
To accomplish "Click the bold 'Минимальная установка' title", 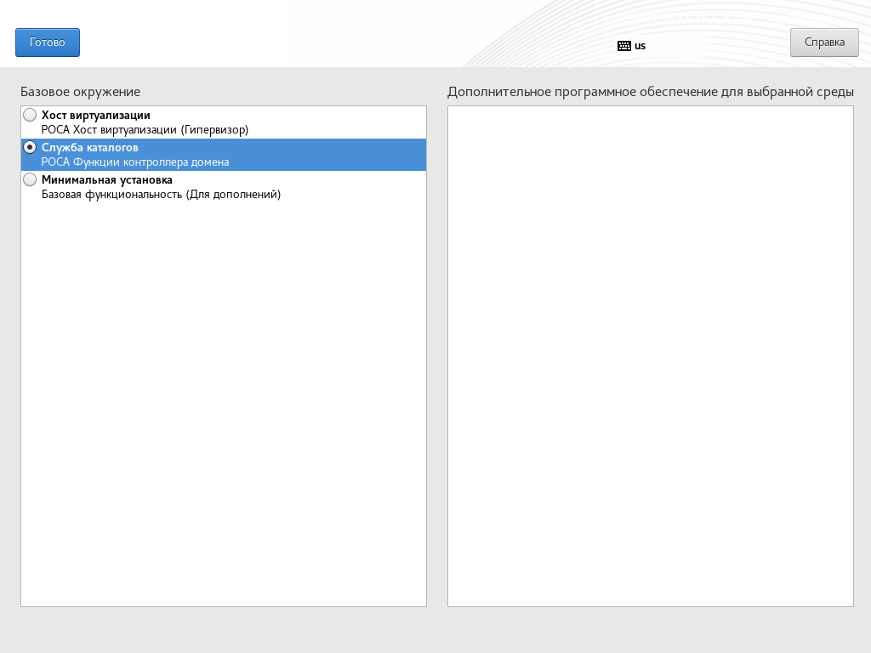I will 106,180.
